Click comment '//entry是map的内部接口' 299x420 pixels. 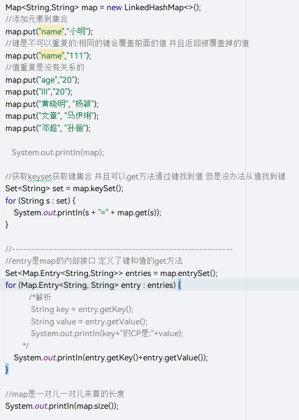(94, 261)
